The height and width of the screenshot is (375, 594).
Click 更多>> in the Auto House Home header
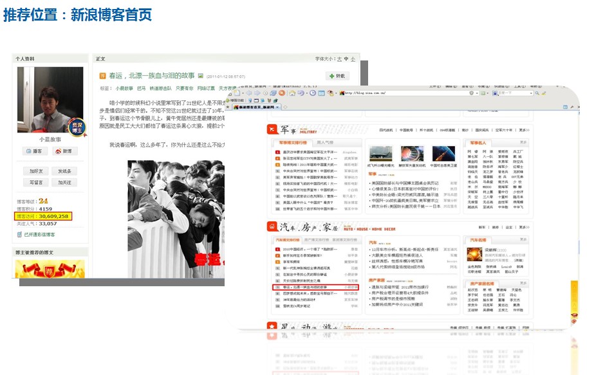pos(524,227)
